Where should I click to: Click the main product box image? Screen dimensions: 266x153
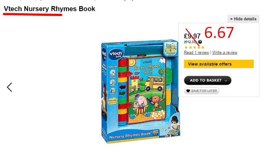click(x=140, y=91)
